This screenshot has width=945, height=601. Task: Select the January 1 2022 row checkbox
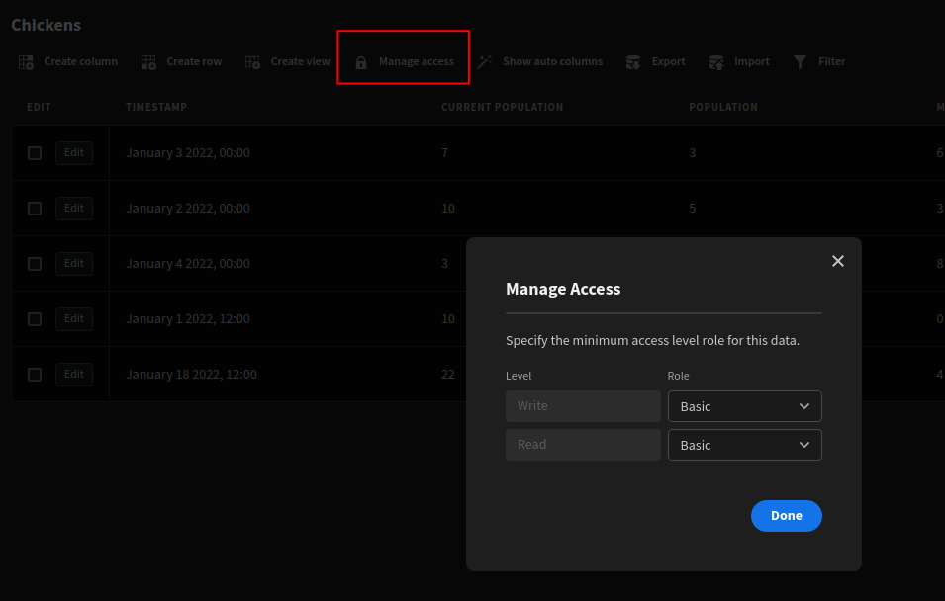35,319
